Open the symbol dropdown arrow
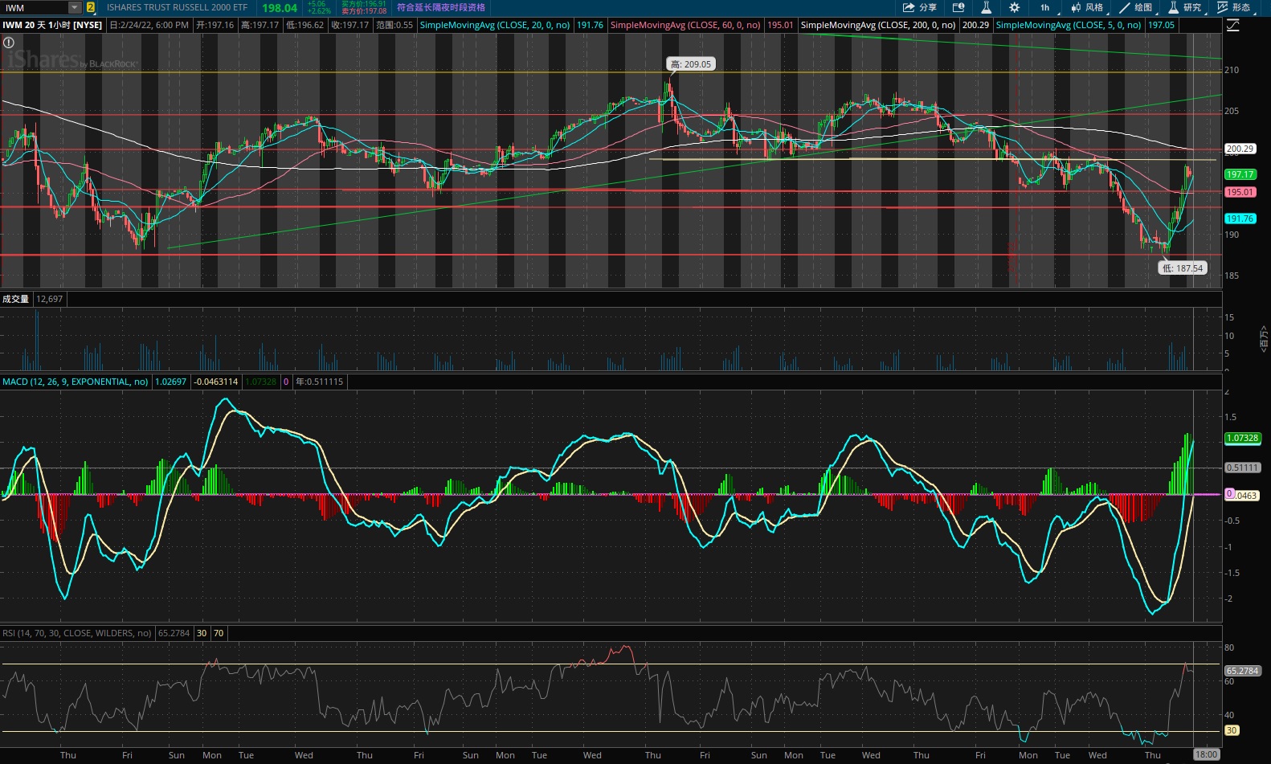This screenshot has height=764, width=1271. 75,7
